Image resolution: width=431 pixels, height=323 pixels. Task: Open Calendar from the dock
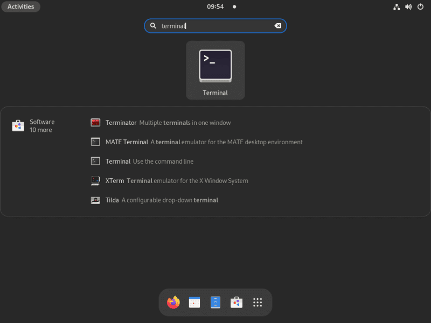194,303
